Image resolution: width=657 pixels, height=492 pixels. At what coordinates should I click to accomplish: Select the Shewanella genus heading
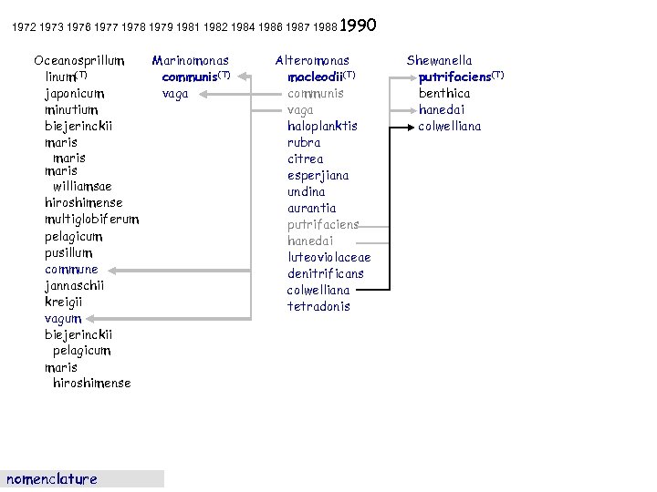pos(439,60)
